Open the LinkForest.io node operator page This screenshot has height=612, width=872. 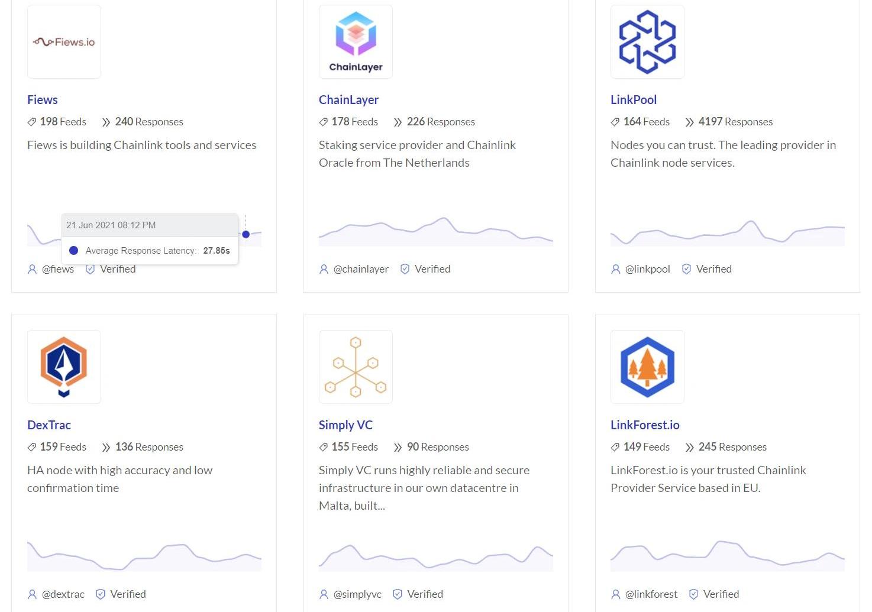coord(645,425)
